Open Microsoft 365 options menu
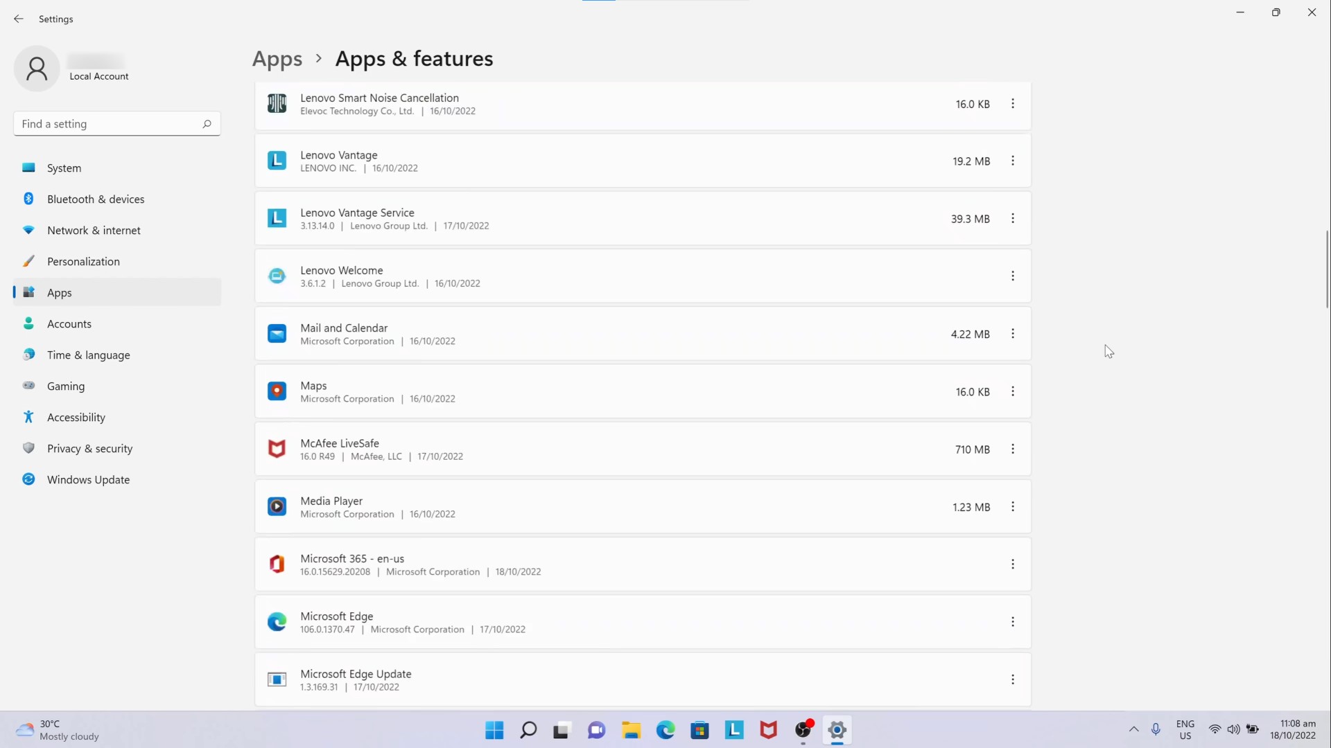Viewport: 1331px width, 748px height. tap(1013, 564)
